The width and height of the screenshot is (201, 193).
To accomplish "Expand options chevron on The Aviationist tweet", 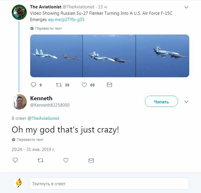I will (x=186, y=7).
